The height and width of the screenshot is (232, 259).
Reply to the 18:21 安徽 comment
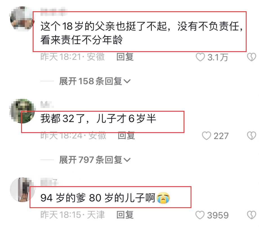125,57
